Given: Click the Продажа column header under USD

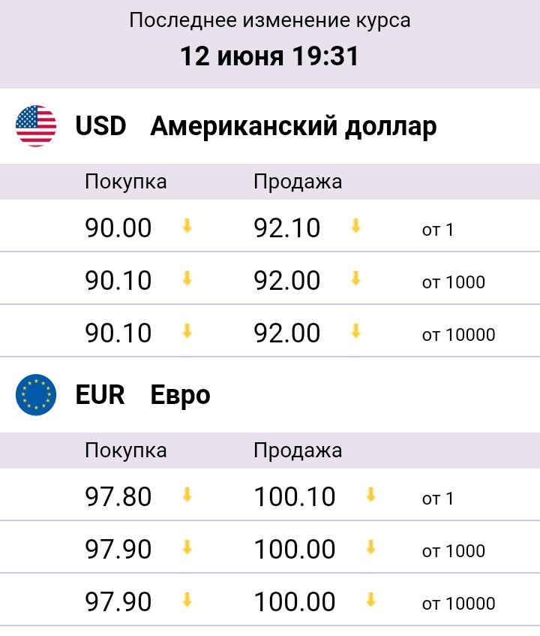Looking at the screenshot, I should [x=298, y=182].
